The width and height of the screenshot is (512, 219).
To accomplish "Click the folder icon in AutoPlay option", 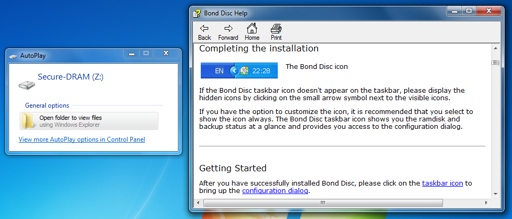I will 29,121.
